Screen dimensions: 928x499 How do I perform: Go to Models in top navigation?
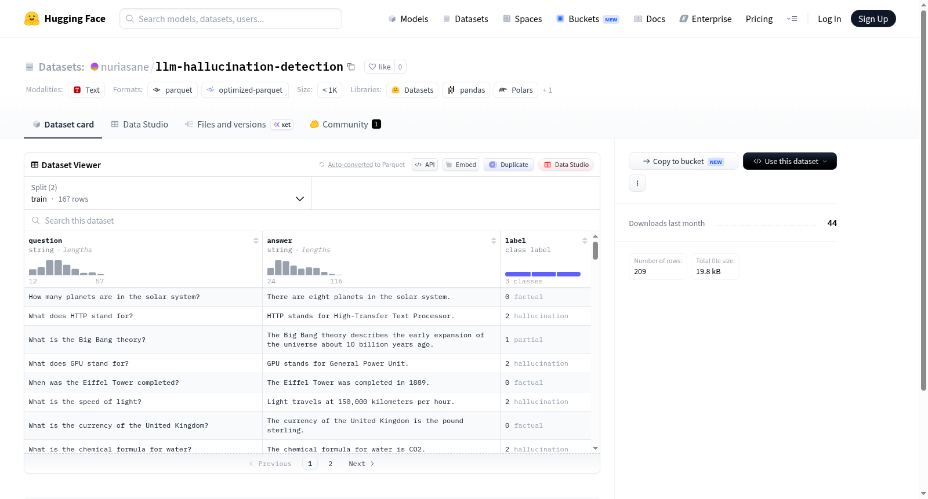(408, 19)
